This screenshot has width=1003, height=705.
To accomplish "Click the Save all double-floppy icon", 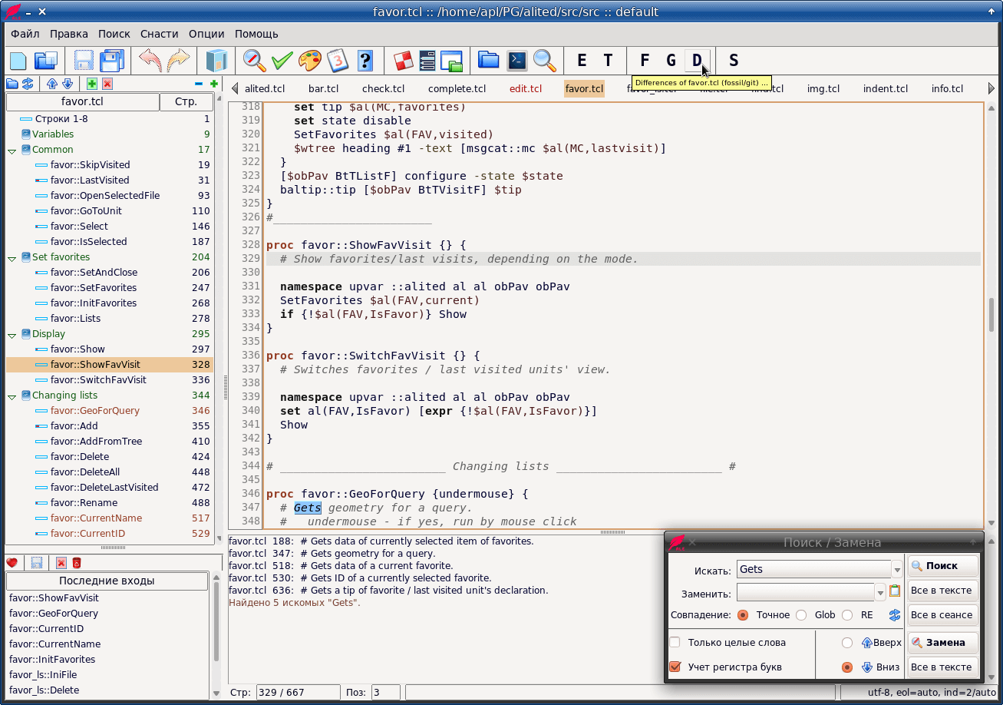I will 113,60.
